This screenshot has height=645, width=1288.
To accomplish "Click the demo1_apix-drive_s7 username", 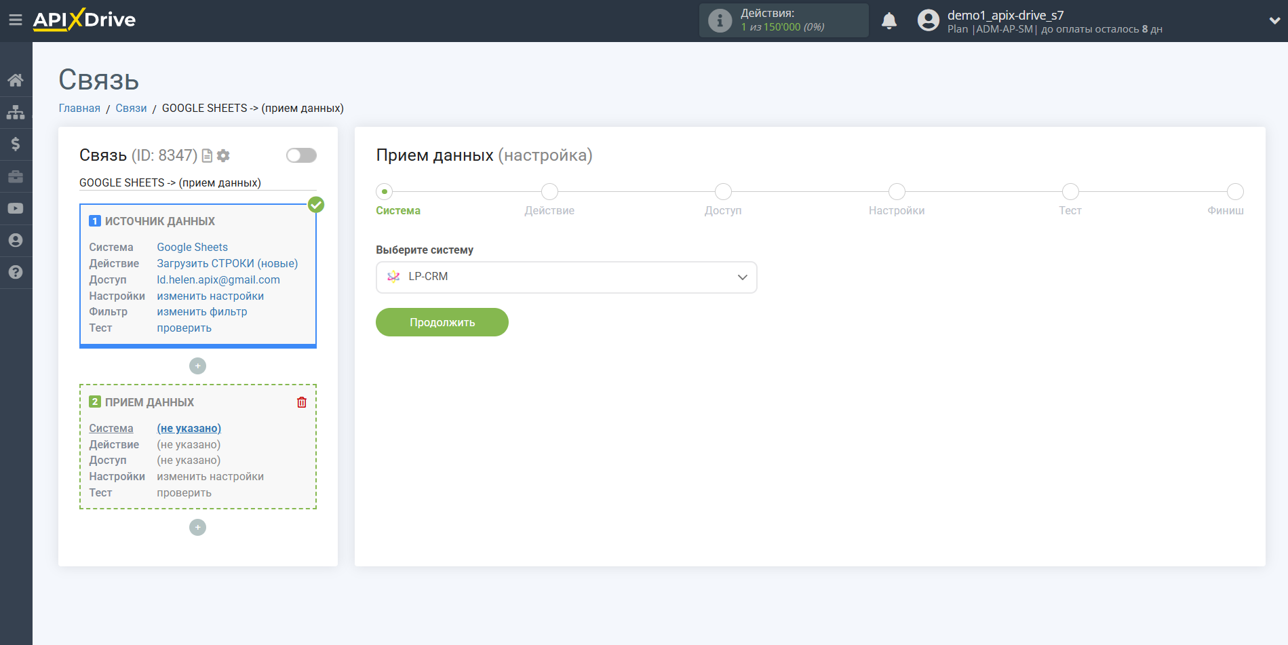I will click(x=1005, y=15).
